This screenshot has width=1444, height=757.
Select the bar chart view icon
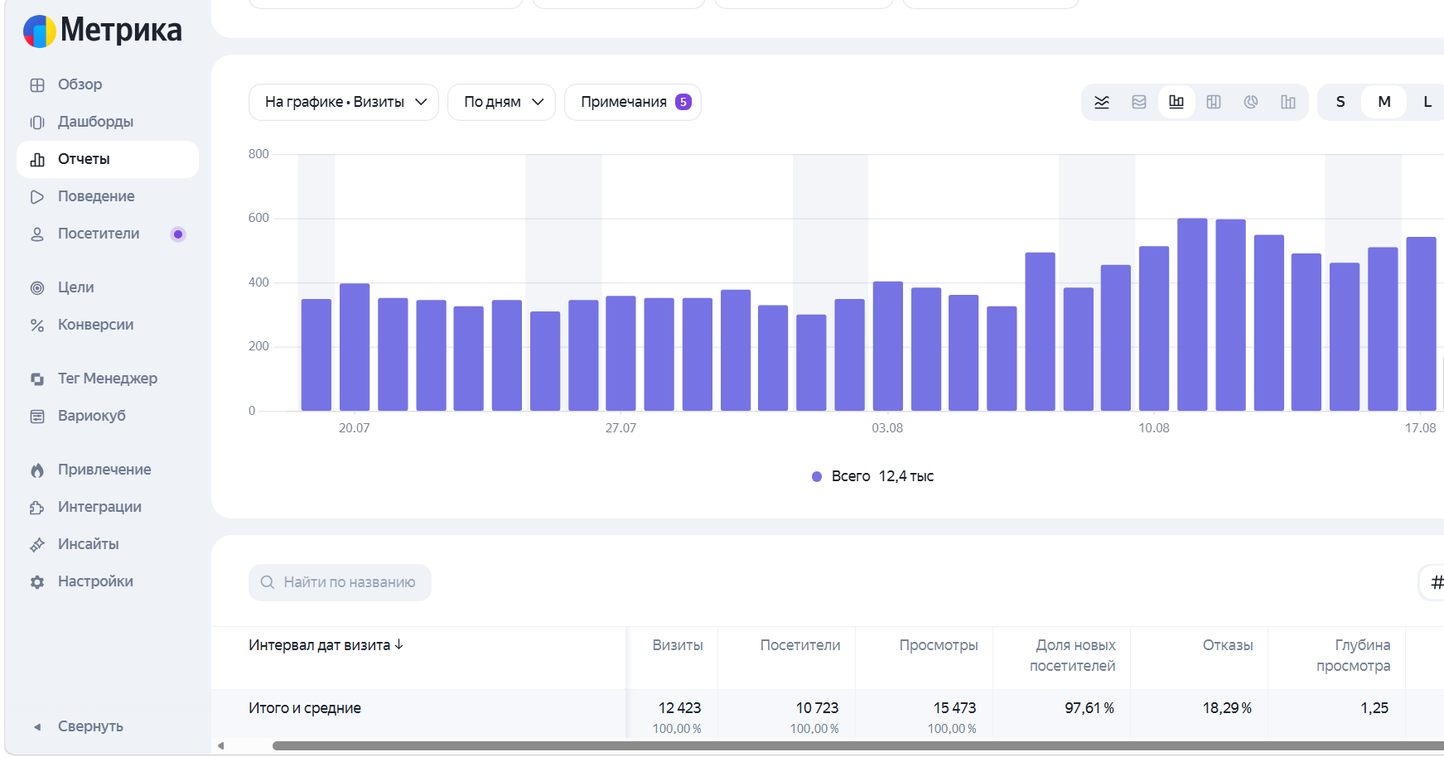pyautogui.click(x=1176, y=102)
